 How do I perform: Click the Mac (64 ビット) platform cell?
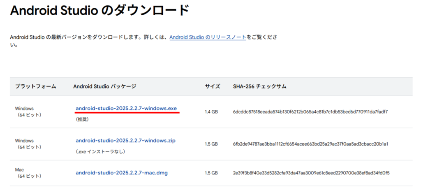click(28, 173)
